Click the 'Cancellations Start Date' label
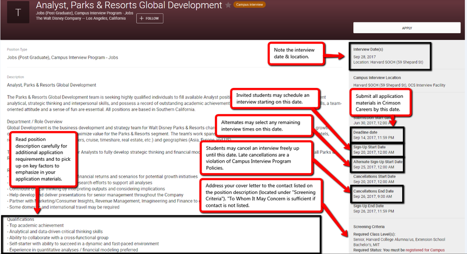This screenshot has height=254, width=467. click(x=374, y=177)
